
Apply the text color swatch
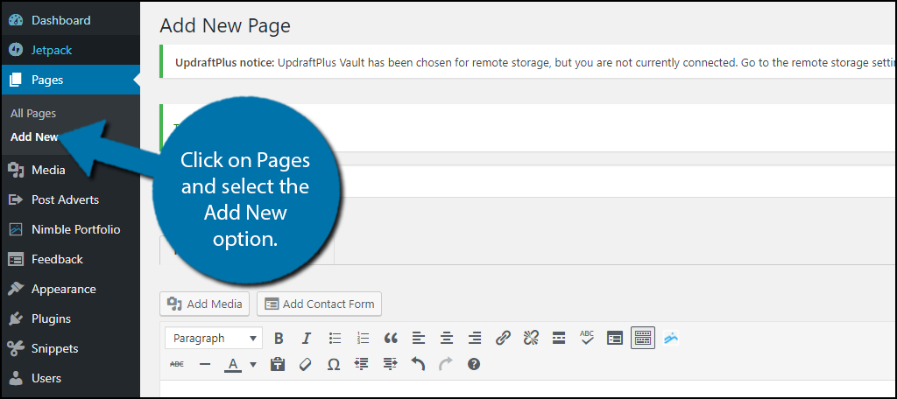click(233, 364)
